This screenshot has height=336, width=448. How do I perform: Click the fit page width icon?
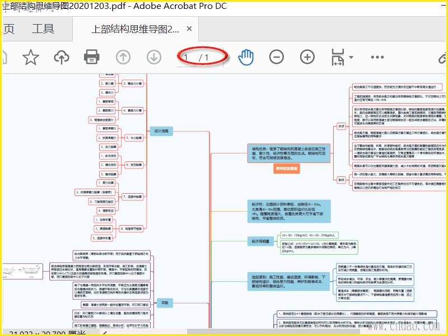[x=338, y=57]
